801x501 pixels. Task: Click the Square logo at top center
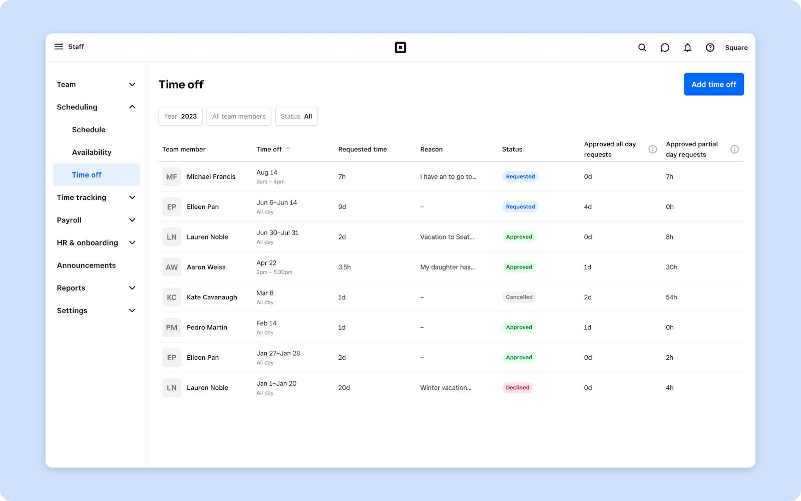pos(400,47)
